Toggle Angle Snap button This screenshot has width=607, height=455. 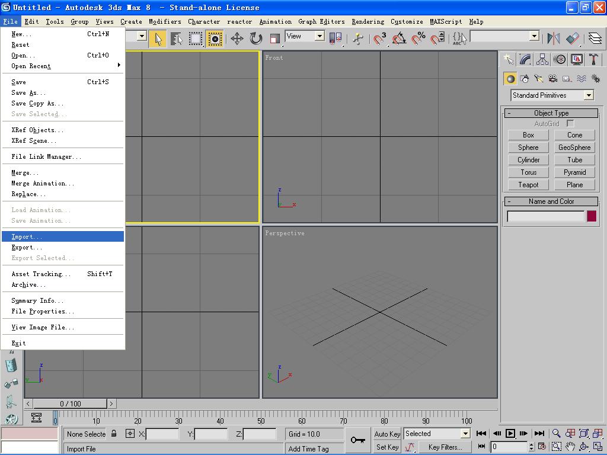(399, 39)
